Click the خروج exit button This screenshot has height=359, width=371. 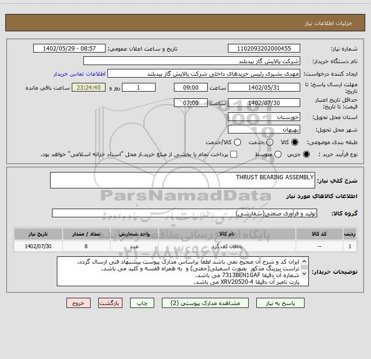click(79, 303)
